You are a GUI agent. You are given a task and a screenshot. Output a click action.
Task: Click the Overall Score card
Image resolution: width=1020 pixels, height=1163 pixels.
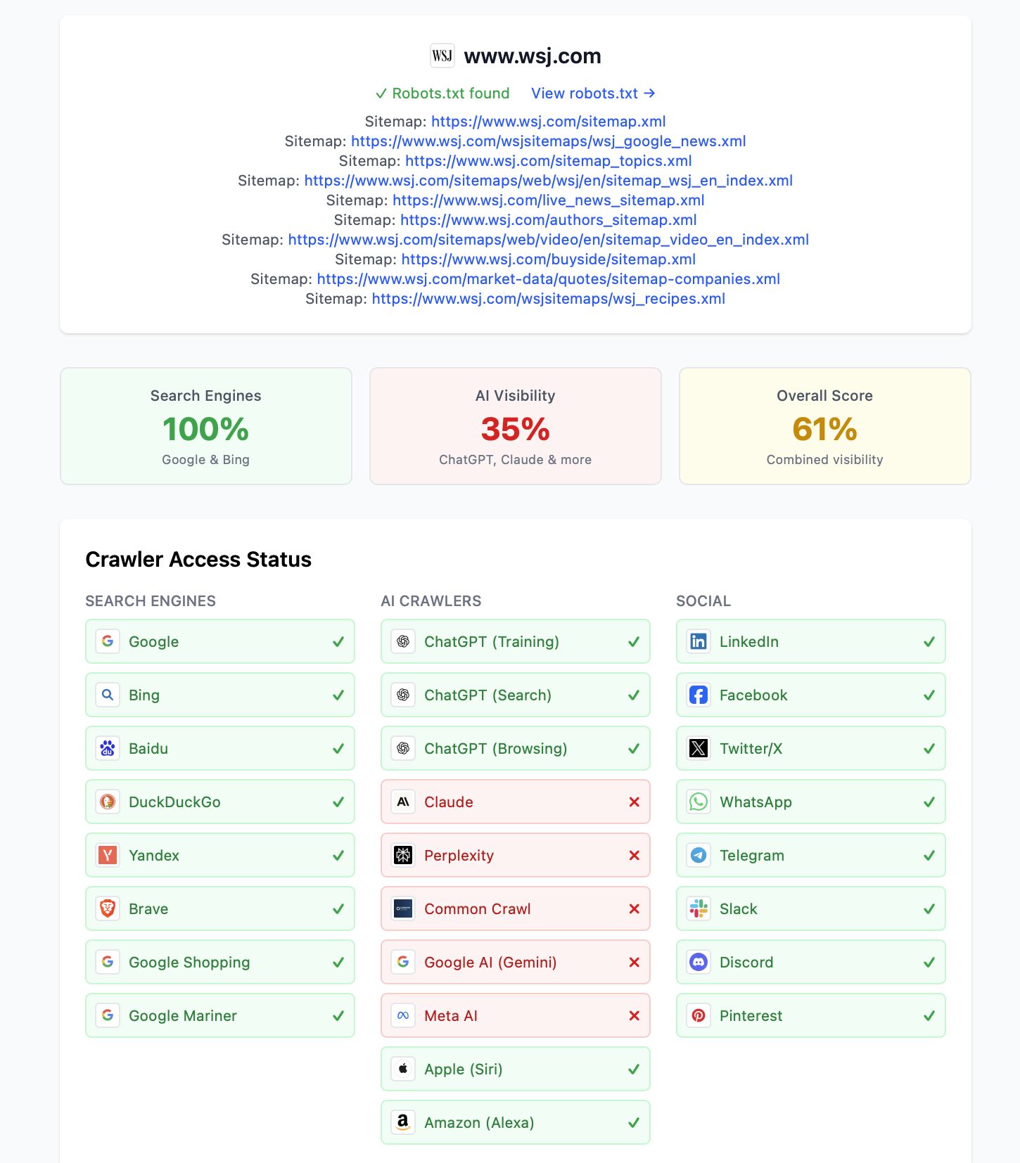[x=824, y=426]
